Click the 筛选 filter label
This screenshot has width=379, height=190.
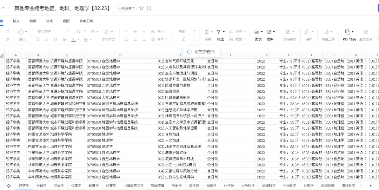point(220,39)
